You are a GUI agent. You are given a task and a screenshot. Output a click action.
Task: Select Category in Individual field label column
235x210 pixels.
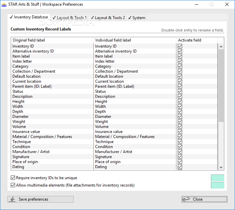(103, 66)
